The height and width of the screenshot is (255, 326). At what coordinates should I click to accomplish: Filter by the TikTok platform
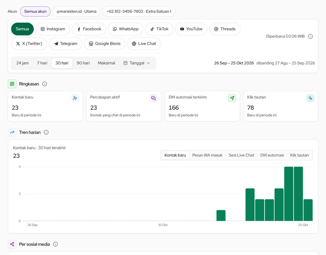point(159,29)
